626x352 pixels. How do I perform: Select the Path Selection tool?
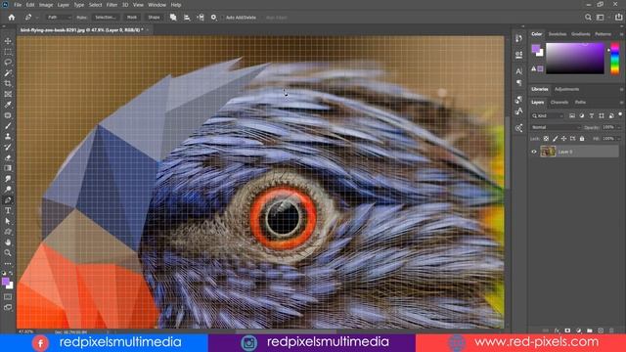(x=8, y=221)
